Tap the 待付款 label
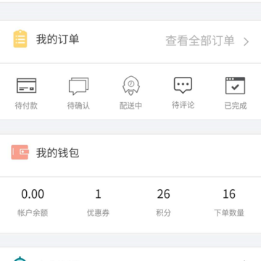The height and width of the screenshot is (261, 261). [x=26, y=106]
